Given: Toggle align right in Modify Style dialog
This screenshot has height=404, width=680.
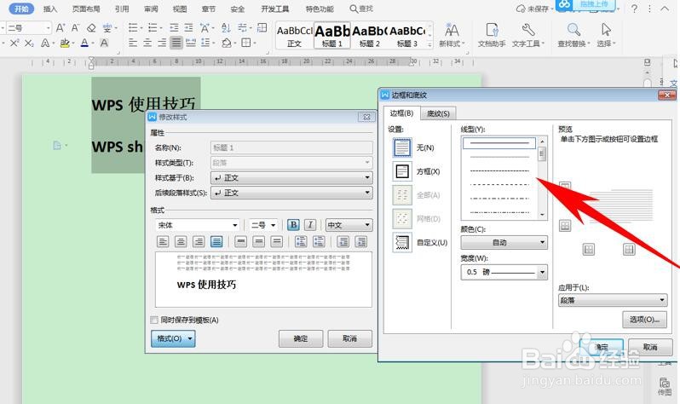Looking at the screenshot, I should [x=199, y=242].
